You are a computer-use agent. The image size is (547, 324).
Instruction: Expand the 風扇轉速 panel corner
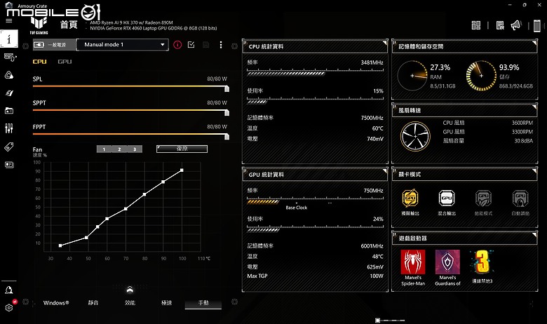[534, 107]
